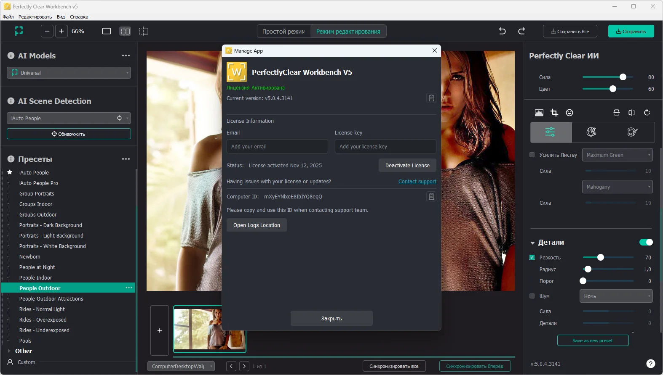Screen dimensions: 663x375
Task: Click the zoom in plus button
Action: pyautogui.click(x=61, y=31)
